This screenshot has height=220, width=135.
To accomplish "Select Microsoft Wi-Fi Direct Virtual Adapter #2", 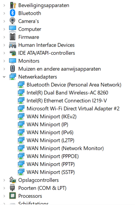I will [x=73, y=108].
